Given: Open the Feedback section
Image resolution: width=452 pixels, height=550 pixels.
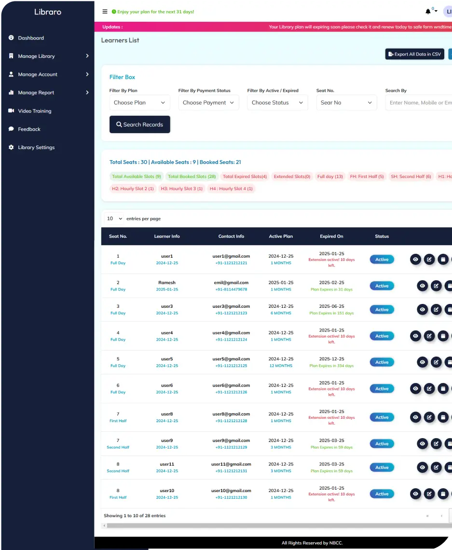Looking at the screenshot, I should 29,129.
